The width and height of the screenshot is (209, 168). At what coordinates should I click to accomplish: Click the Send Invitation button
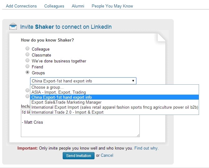tap(79, 156)
